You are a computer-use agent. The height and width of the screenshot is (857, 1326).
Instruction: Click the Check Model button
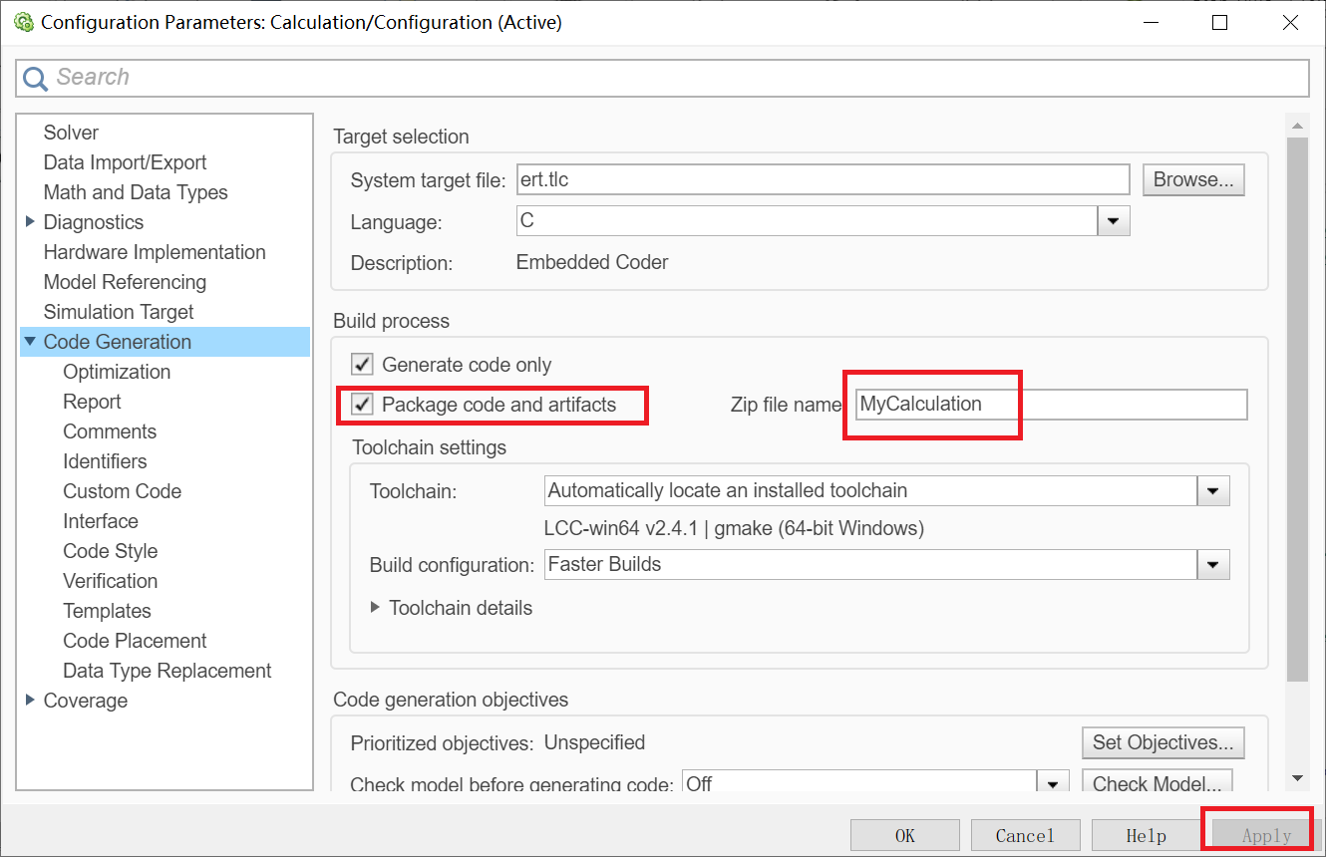(1157, 783)
